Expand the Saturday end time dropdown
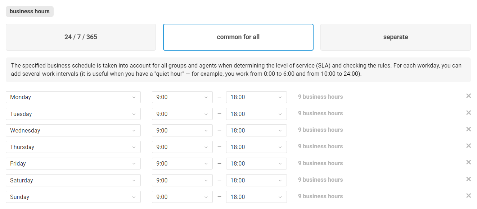Screen dimensions: 477x209 pos(256,180)
